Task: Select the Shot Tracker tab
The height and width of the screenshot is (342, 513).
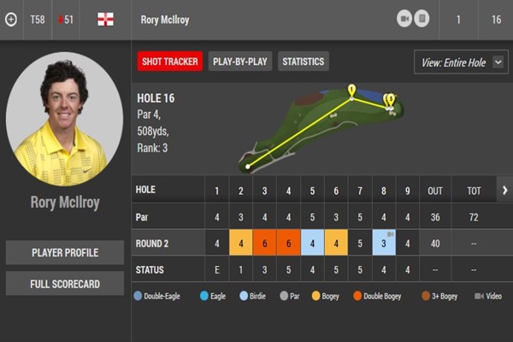Action: coord(169,62)
